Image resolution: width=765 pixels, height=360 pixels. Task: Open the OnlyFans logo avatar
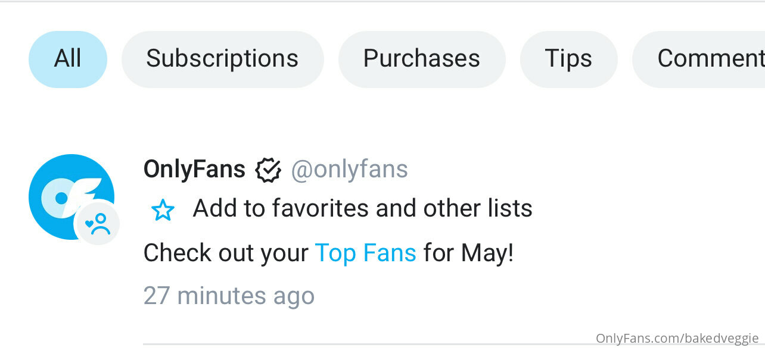(x=71, y=197)
